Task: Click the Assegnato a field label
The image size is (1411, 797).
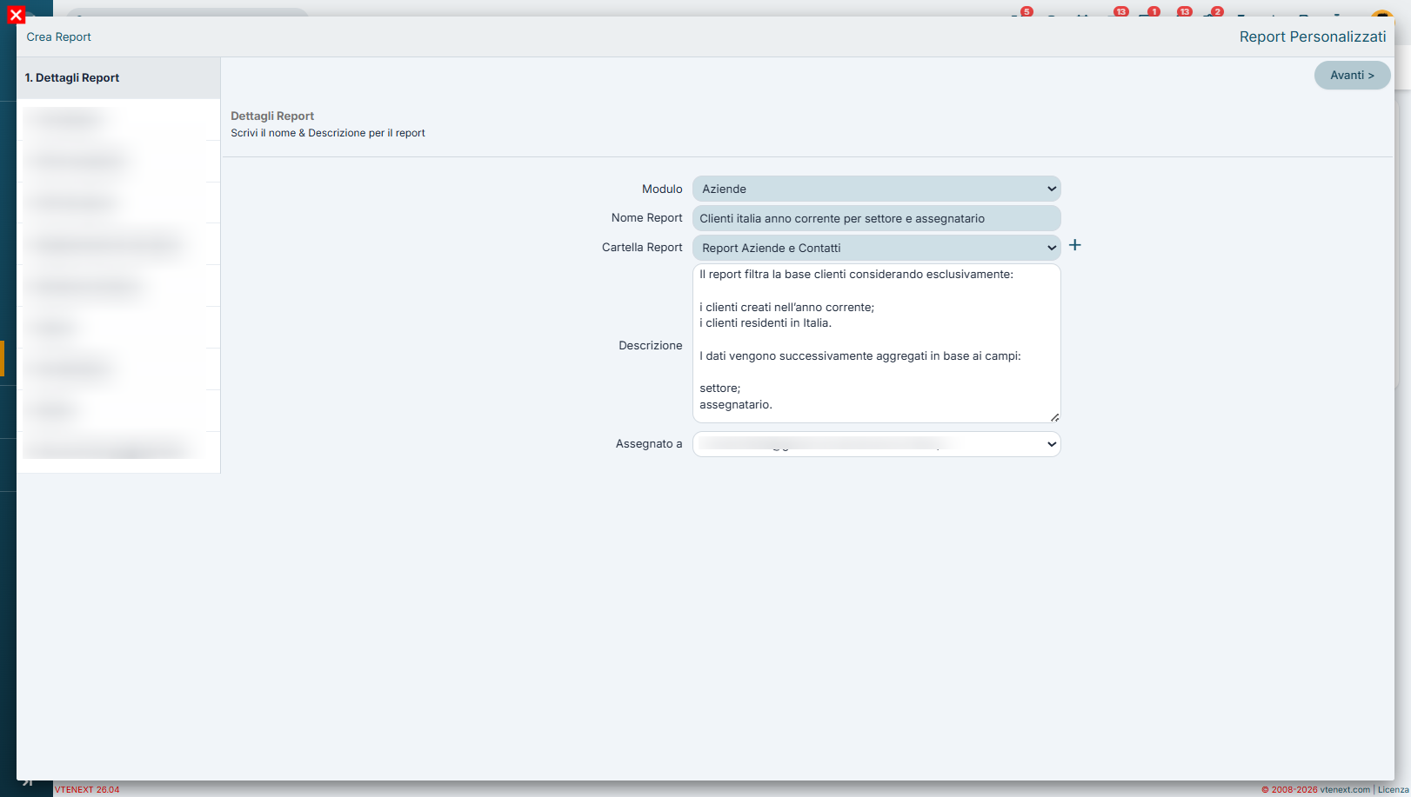Action: pyautogui.click(x=649, y=444)
